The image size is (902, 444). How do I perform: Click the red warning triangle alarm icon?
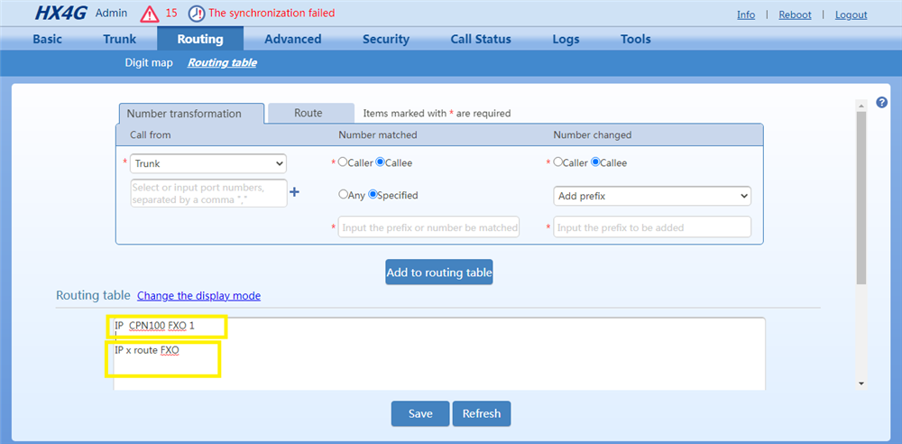149,14
